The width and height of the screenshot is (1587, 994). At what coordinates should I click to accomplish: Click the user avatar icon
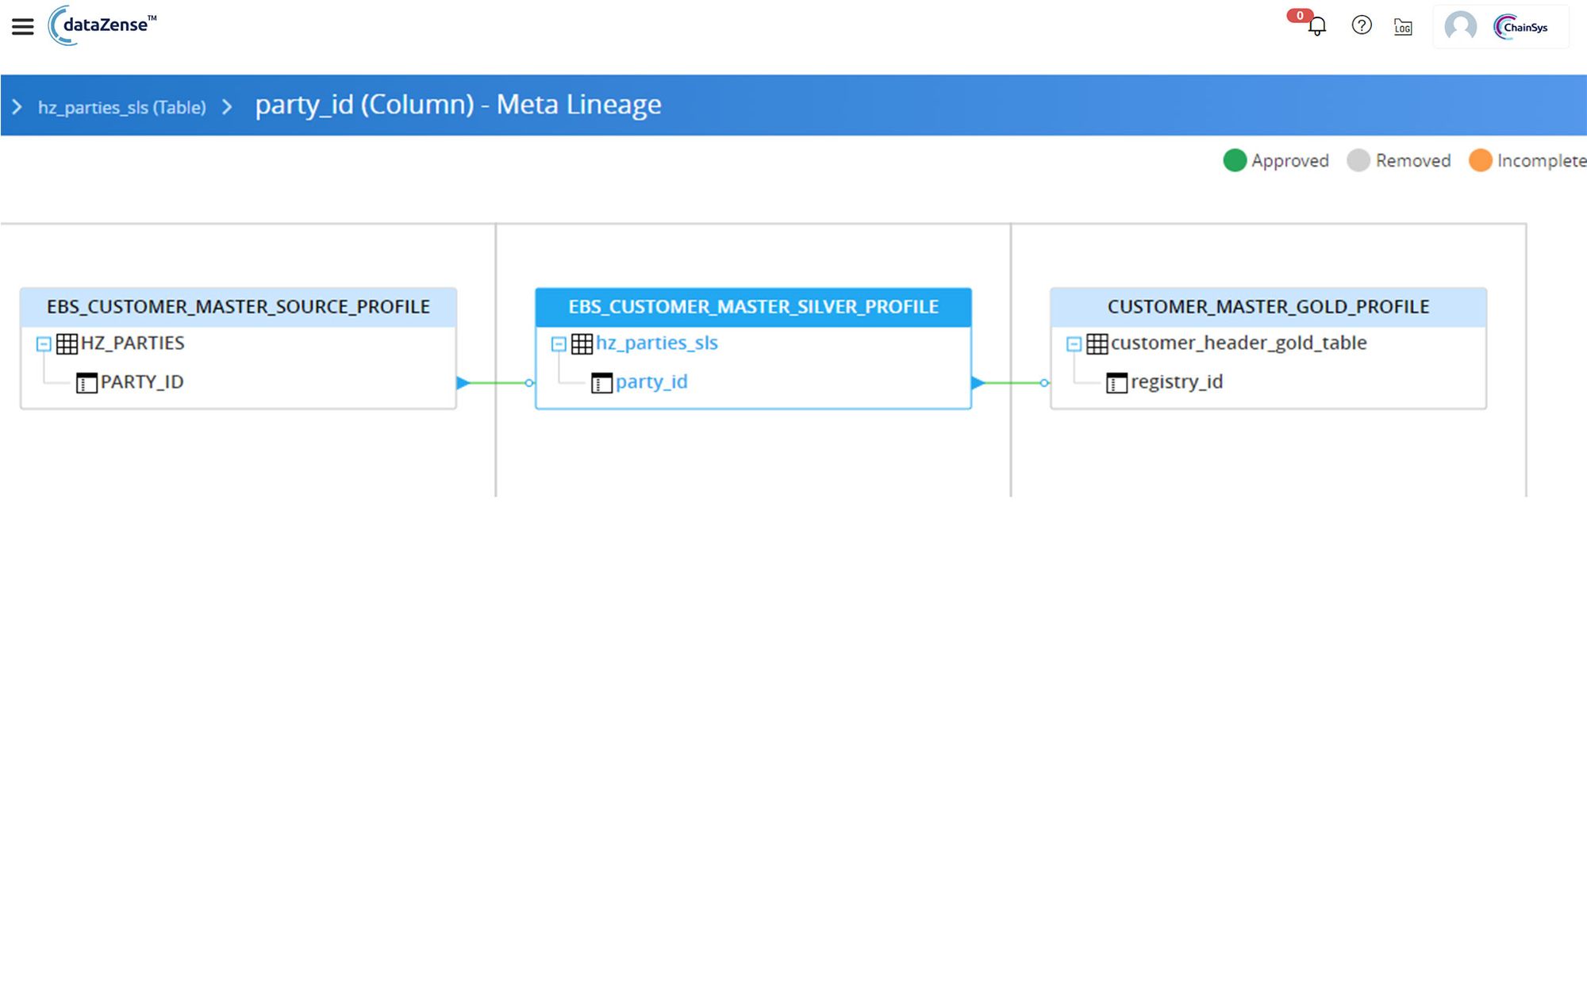click(x=1460, y=26)
